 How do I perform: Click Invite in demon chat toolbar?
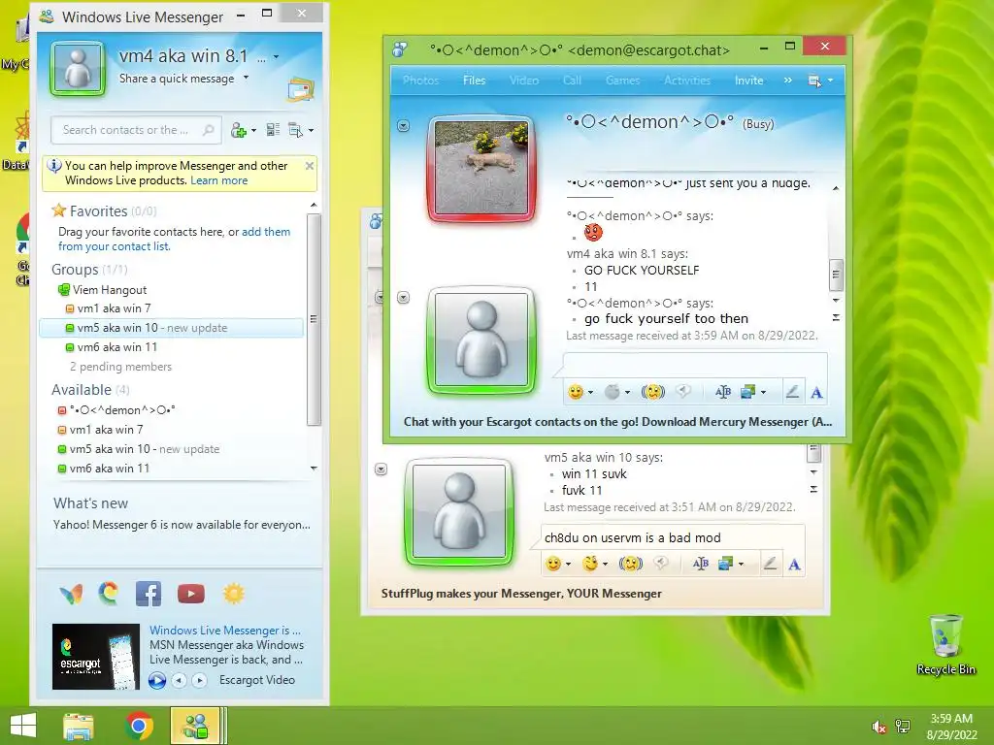(748, 81)
